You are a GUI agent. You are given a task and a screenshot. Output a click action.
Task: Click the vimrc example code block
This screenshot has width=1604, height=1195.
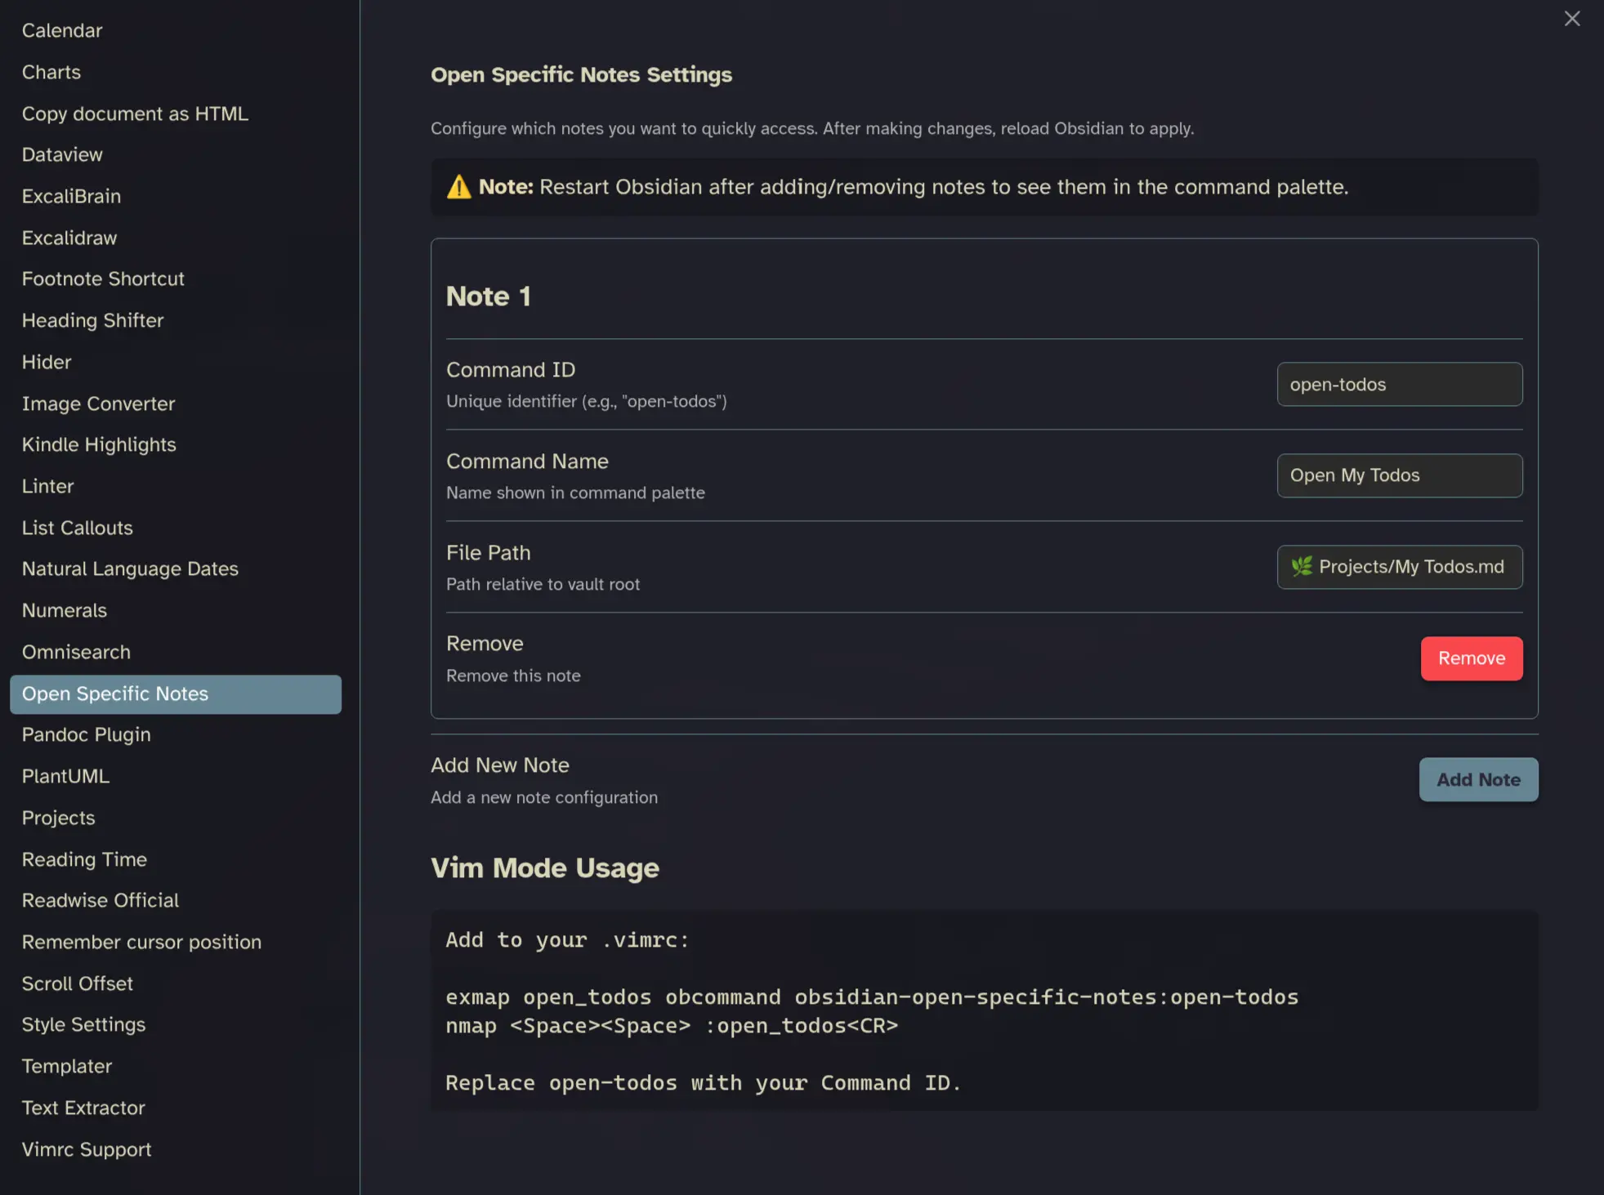point(983,1010)
